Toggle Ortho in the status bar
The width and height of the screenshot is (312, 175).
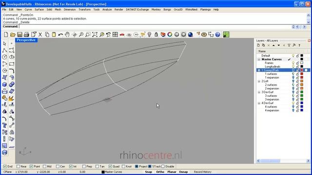coord(160,172)
